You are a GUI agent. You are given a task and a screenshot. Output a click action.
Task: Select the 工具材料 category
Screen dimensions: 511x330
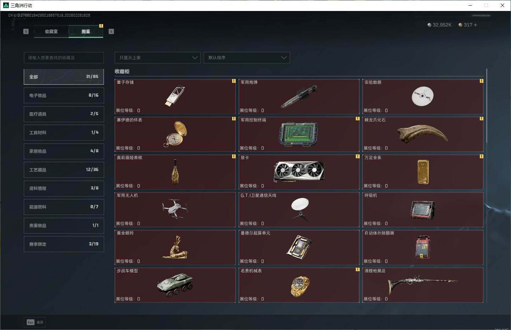(x=64, y=133)
